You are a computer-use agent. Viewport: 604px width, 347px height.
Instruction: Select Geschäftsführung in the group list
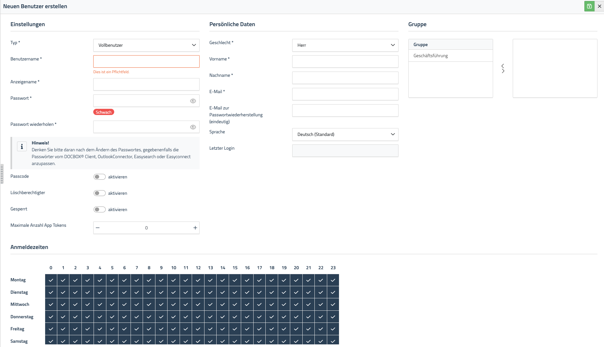click(x=431, y=56)
